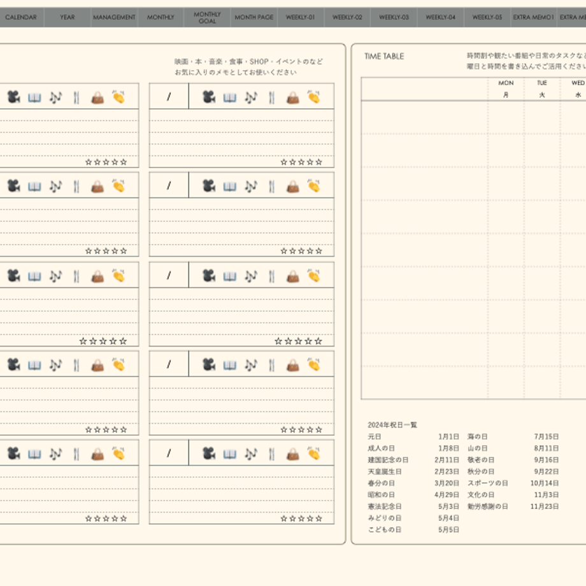Tap movie camera icon in top left-column card
Image resolution: width=586 pixels, height=586 pixels.
[x=14, y=97]
